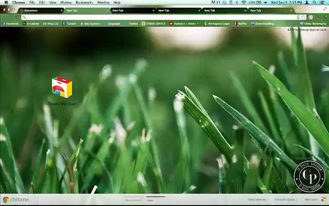Enter full screen with the window's arrows icon

tap(325, 9)
